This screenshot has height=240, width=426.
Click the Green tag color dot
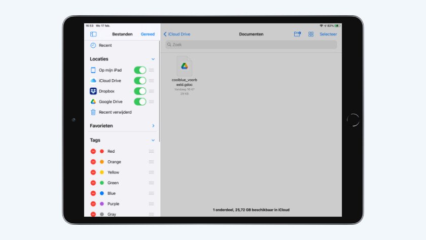coord(102,183)
